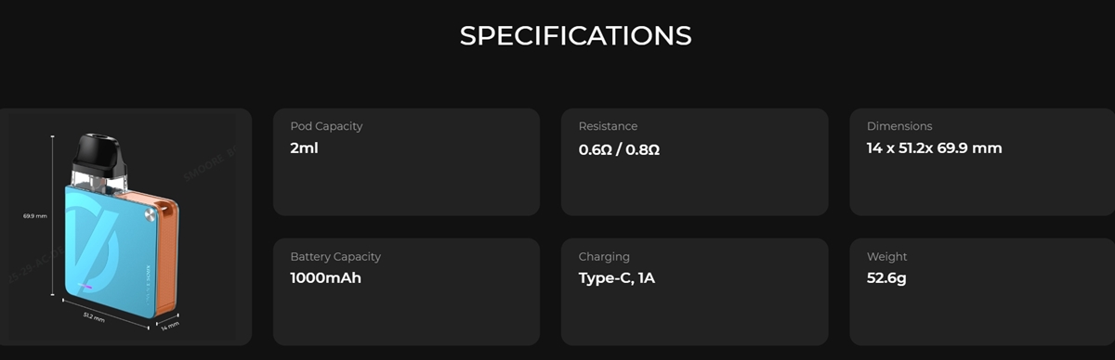The width and height of the screenshot is (1115, 360).
Task: Click the 2ml pod capacity value
Action: coord(304,148)
